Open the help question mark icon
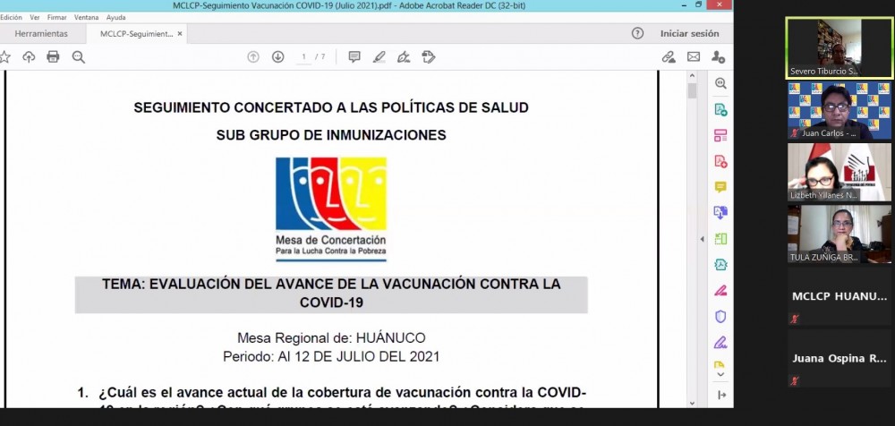This screenshot has width=895, height=426. [x=637, y=33]
